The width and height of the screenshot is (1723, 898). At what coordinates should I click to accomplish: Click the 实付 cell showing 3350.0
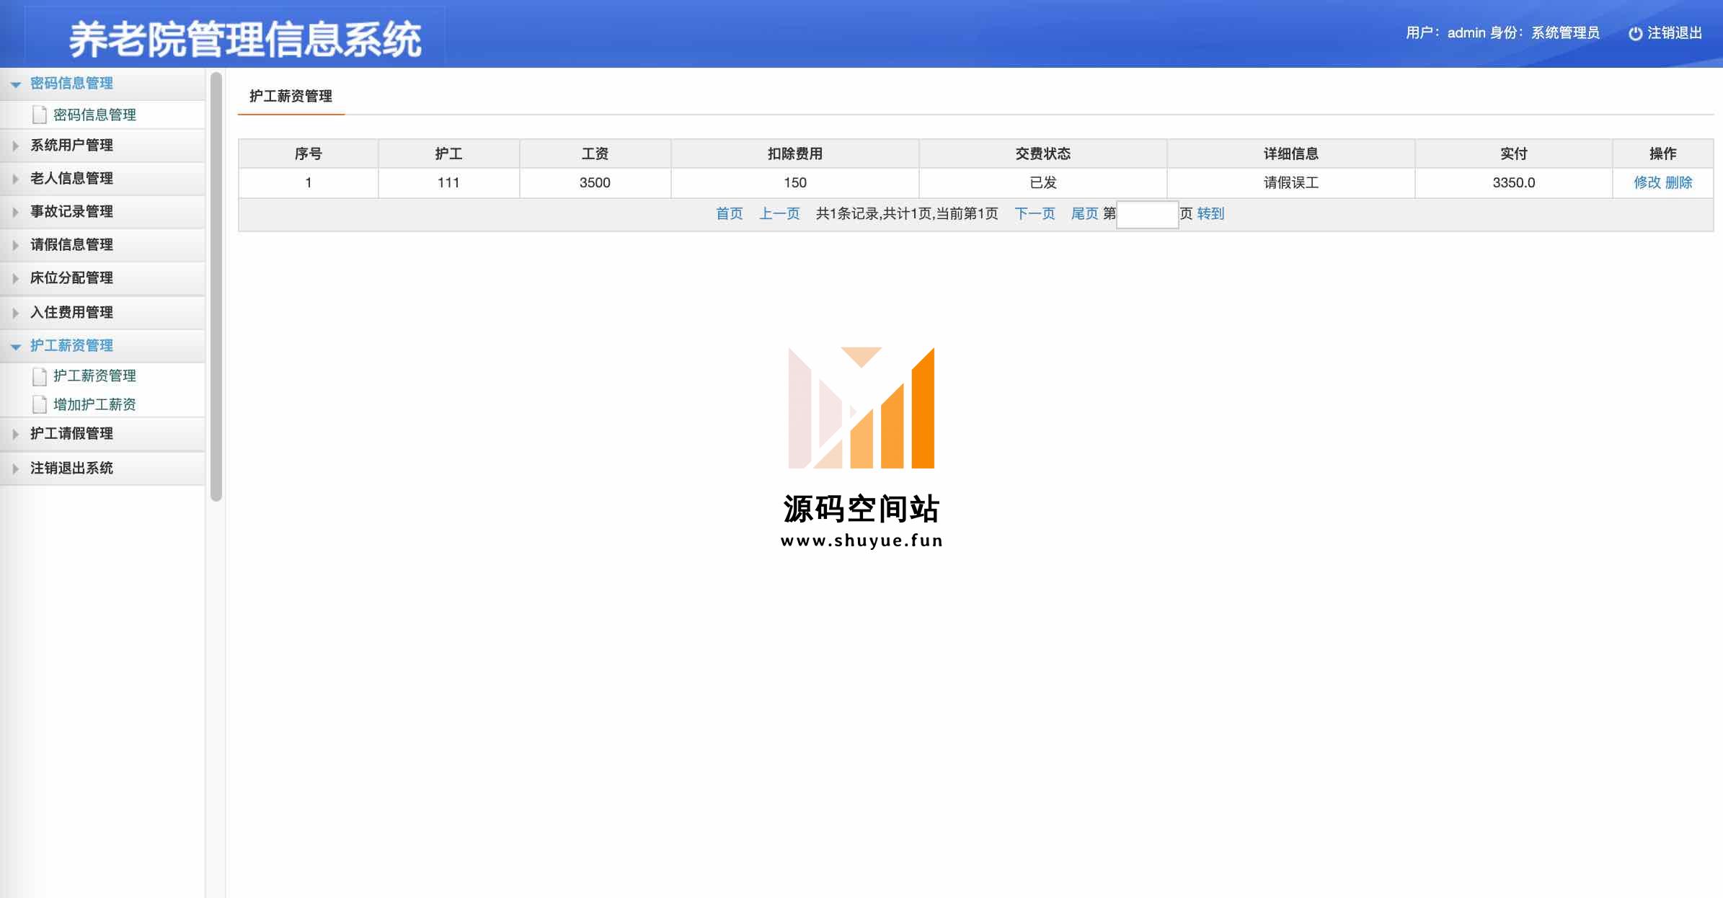point(1514,183)
